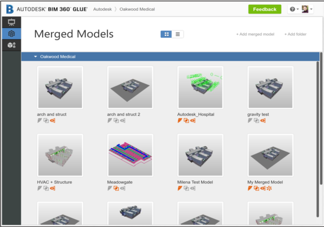Image resolution: width=324 pixels, height=227 pixels.
Task: Click the orange clash icon under My Merged Model
Action: 256,188
